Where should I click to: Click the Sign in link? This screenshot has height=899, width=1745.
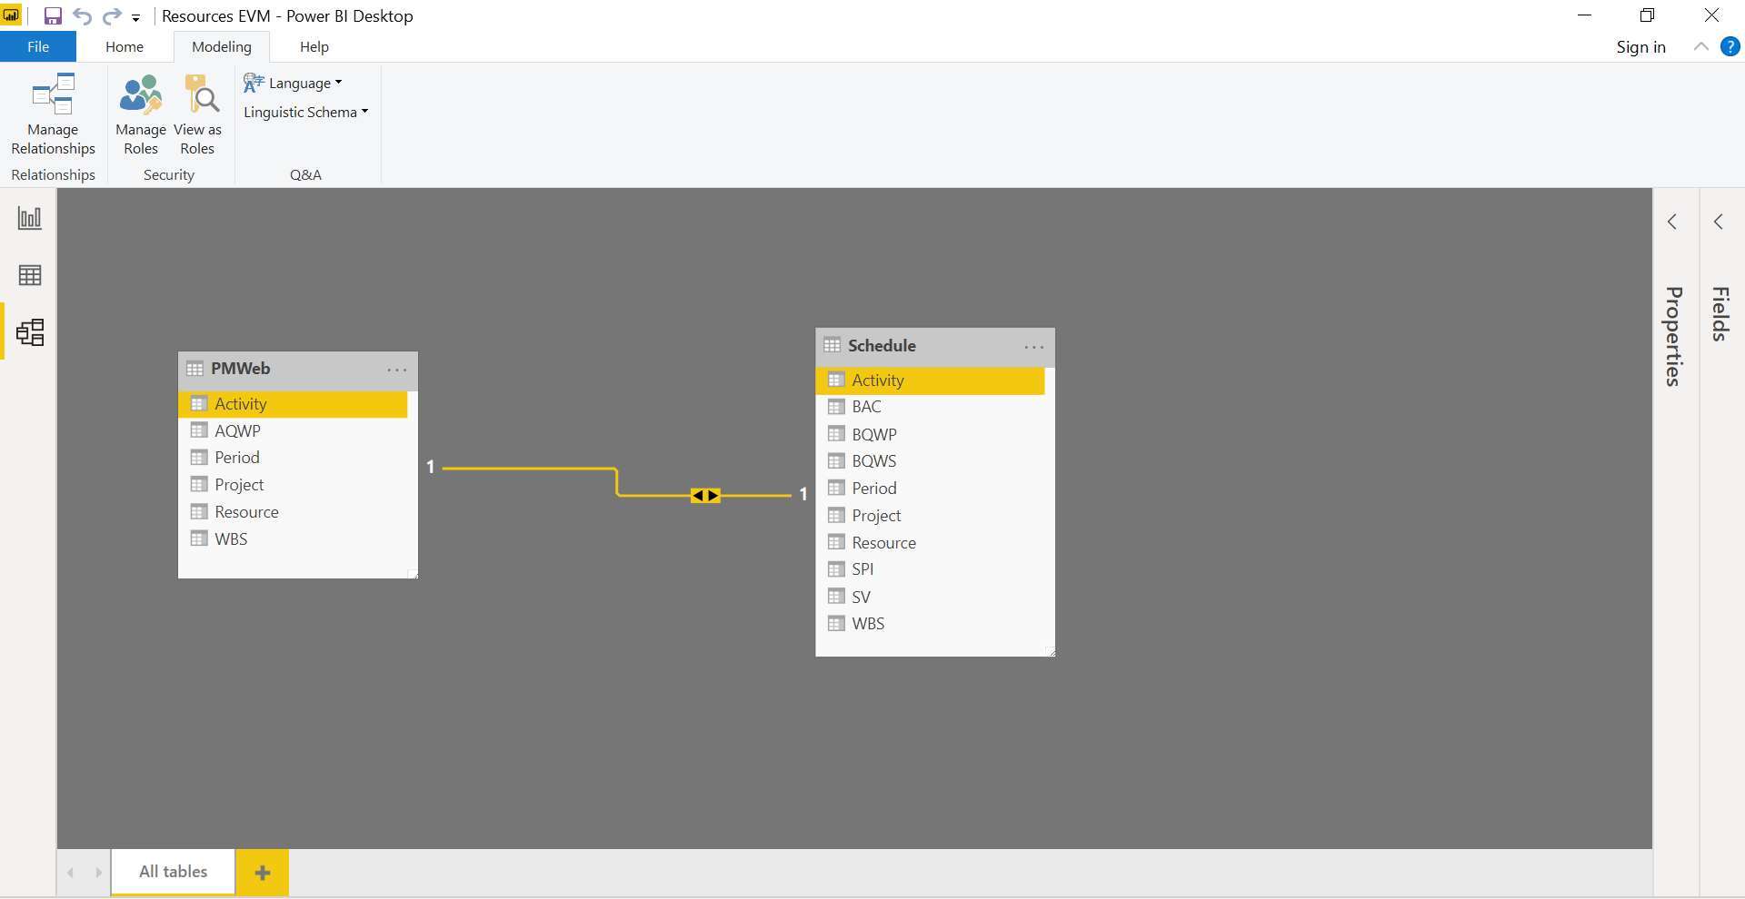click(1640, 46)
